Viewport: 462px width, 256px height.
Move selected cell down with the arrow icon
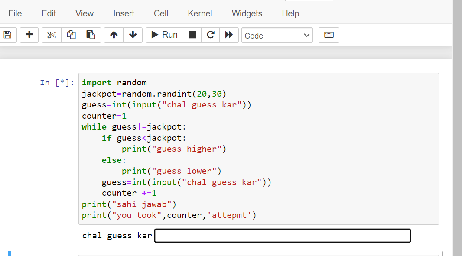(133, 35)
